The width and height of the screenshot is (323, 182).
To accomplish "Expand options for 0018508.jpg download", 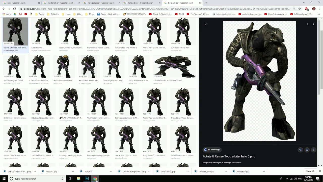I will tap(264, 171).
